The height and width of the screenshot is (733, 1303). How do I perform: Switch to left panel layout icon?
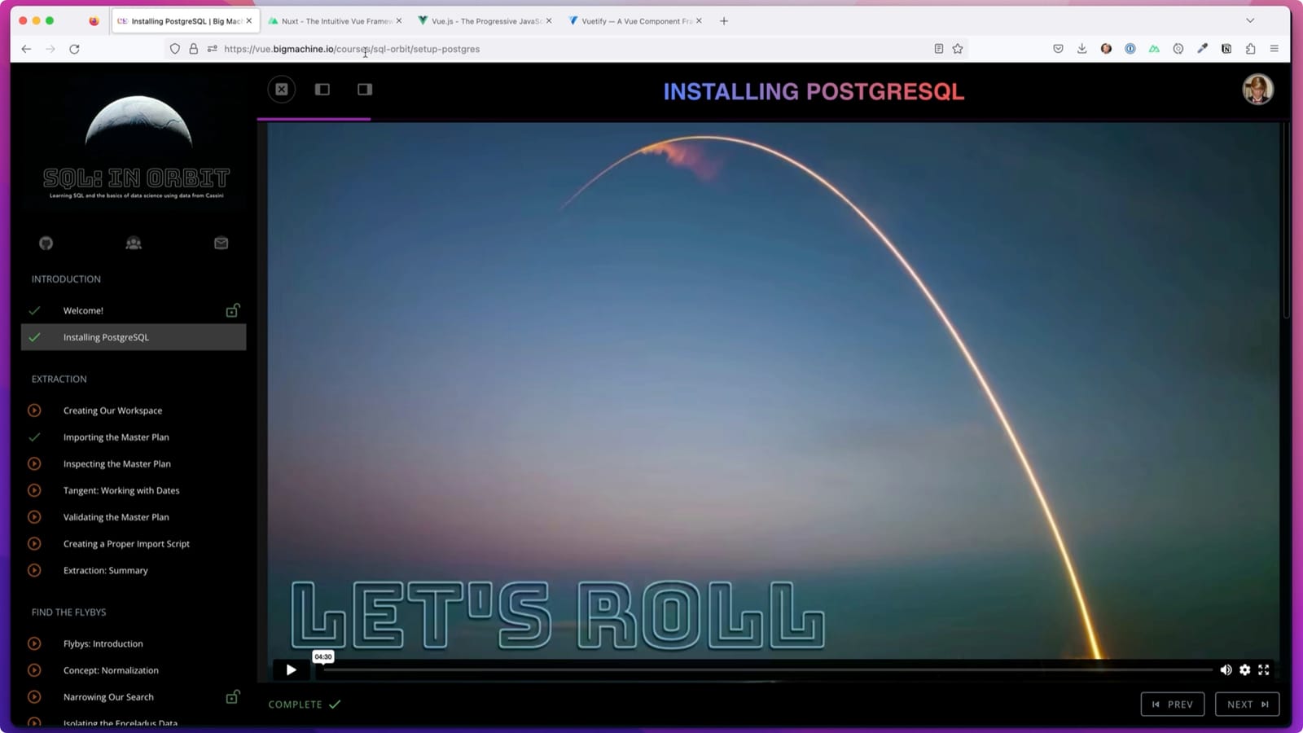pos(322,90)
